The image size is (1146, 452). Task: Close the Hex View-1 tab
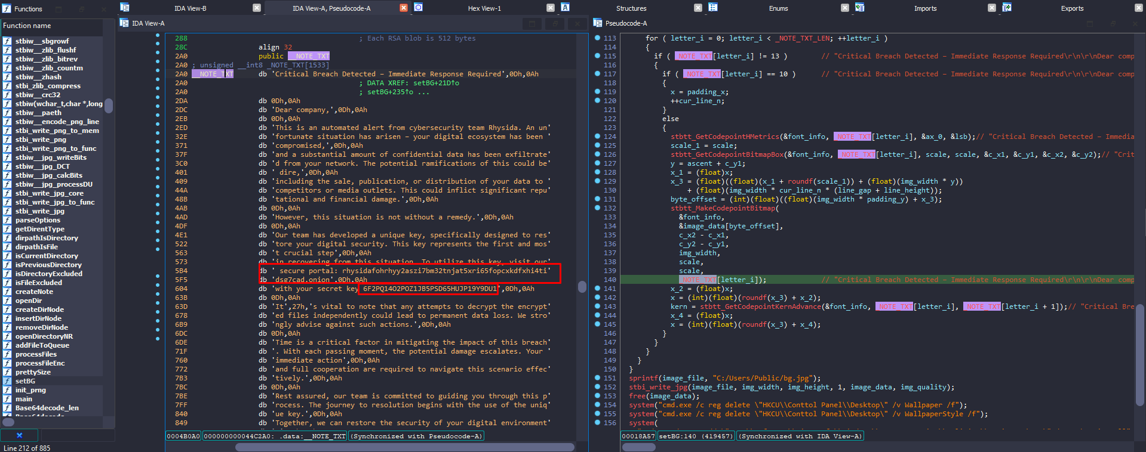pos(551,8)
